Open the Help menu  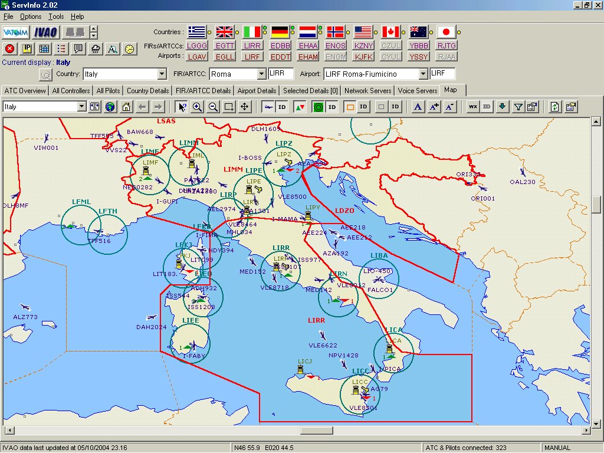[x=77, y=17]
